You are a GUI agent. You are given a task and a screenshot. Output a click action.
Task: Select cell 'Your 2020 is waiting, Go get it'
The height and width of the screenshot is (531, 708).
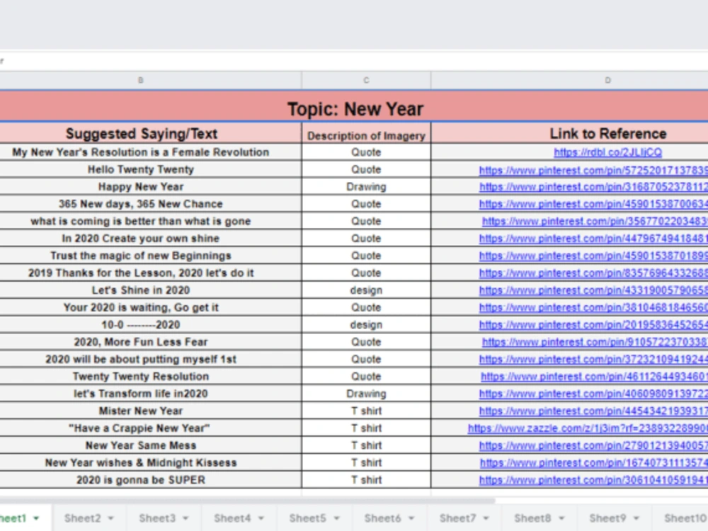pos(150,307)
